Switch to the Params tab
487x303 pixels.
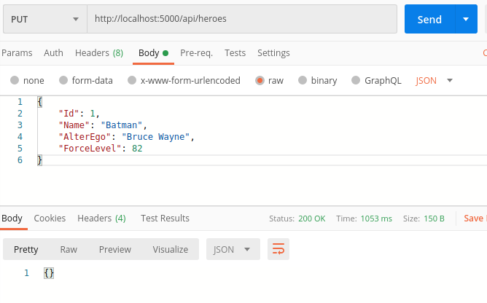[x=17, y=53]
